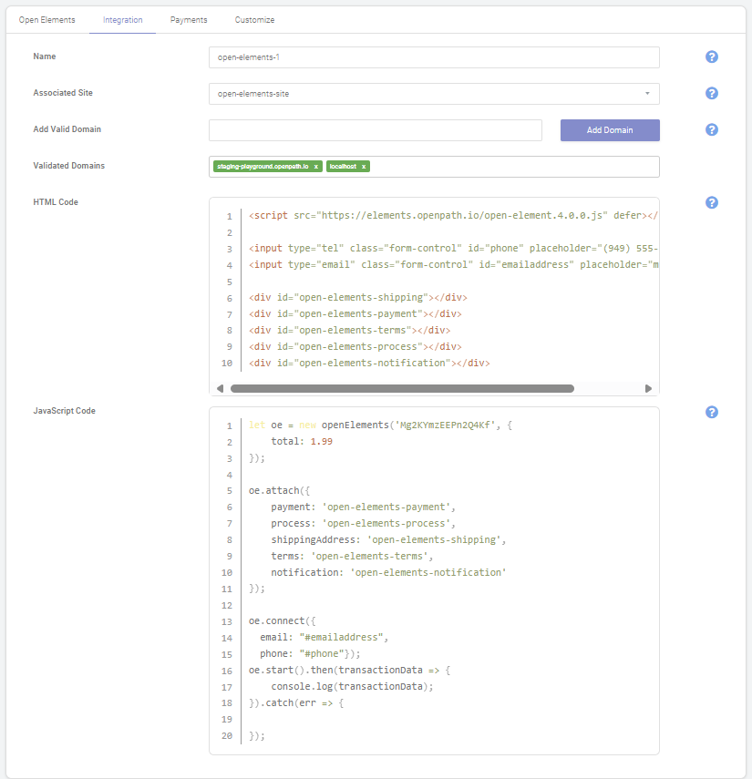Click the open-elements-terms div line
Image resolution: width=752 pixels, height=779 pixels.
(x=349, y=331)
